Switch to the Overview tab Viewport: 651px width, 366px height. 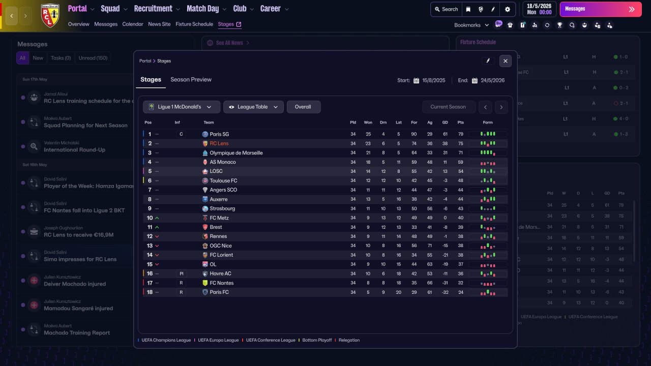(79, 24)
